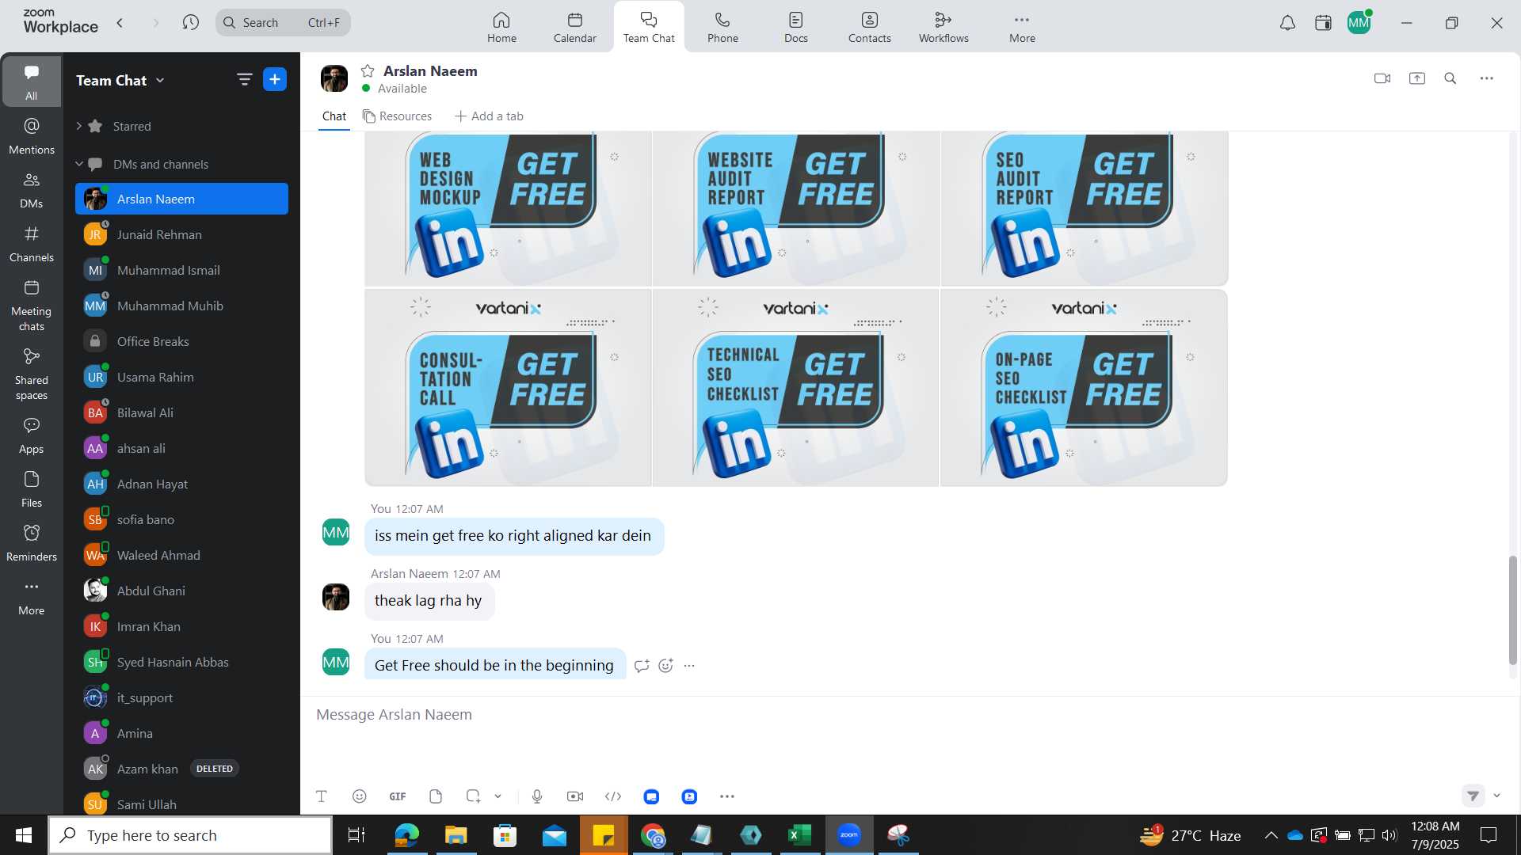
Task: Collapse the DMs and channels section
Action: (79, 164)
